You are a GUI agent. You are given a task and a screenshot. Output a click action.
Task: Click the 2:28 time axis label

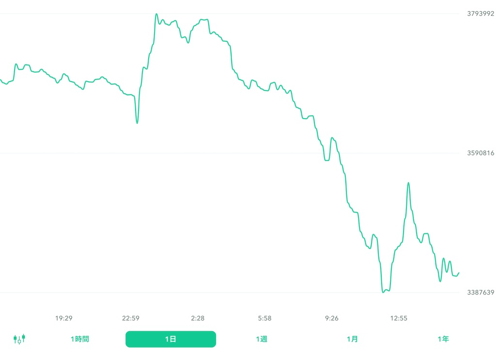pos(198,318)
